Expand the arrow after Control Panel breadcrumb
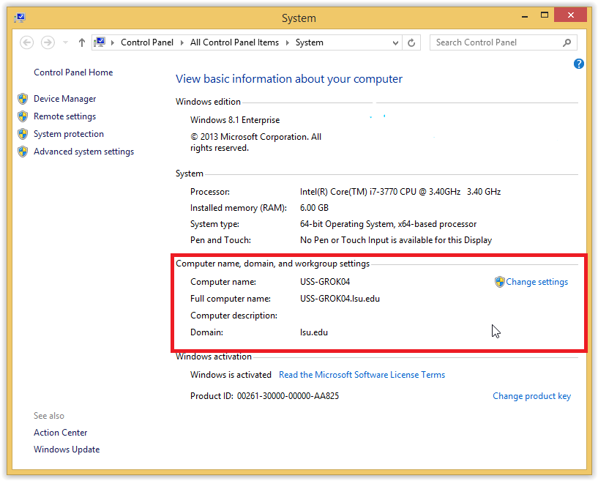 coord(182,42)
